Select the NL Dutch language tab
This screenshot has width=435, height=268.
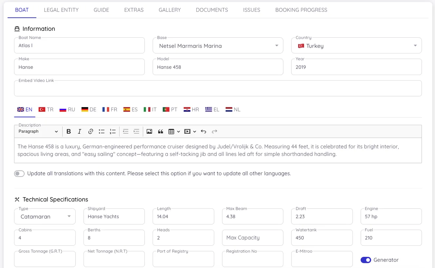click(233, 109)
